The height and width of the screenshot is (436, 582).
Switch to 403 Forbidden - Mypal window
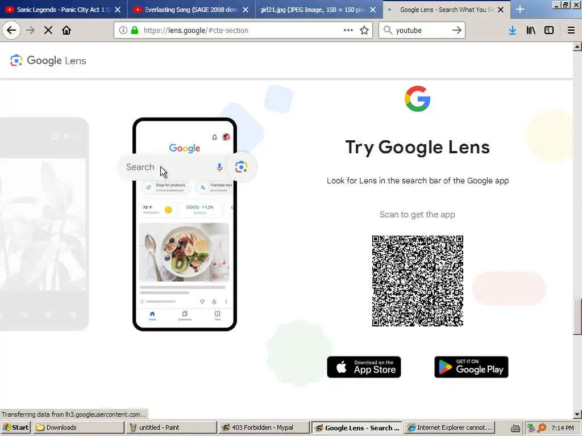tap(264, 428)
